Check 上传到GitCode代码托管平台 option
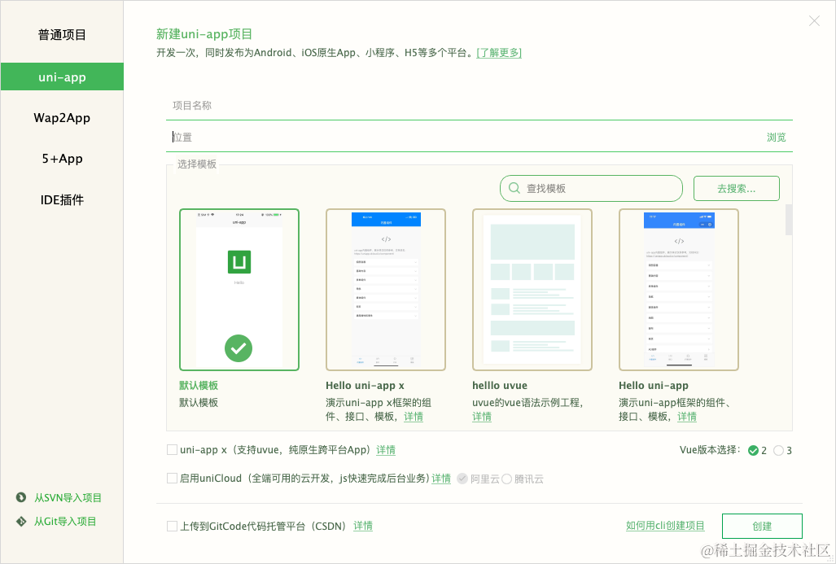 172,526
